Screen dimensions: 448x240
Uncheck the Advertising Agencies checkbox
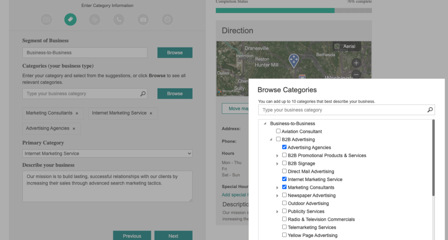(284, 147)
